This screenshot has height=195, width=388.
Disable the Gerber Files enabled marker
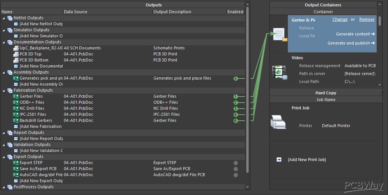pyautogui.click(x=236, y=97)
